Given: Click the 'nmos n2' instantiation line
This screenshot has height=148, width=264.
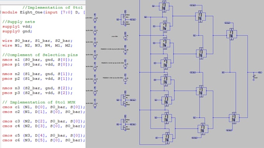Looking at the screenshot, I should pos(37,74).
